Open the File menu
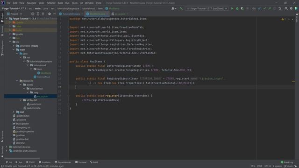The image size is (299, 168). (8, 3)
